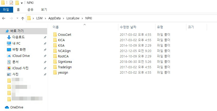Open the quick access toolbar dropdown arrow
This screenshot has height=111, width=217.
[22, 3]
